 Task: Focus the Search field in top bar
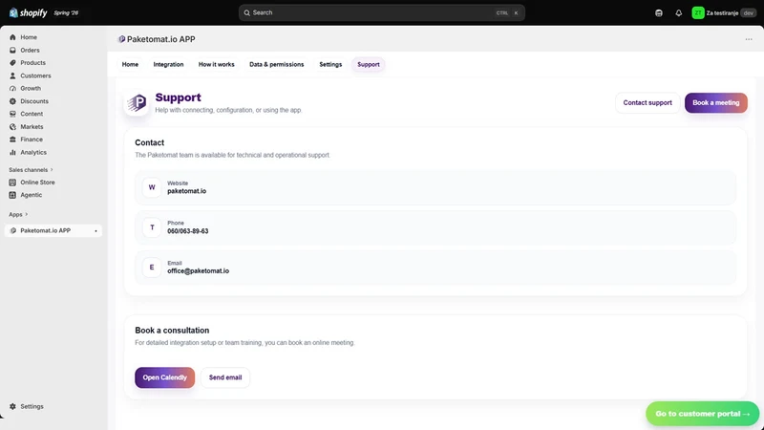coord(381,12)
